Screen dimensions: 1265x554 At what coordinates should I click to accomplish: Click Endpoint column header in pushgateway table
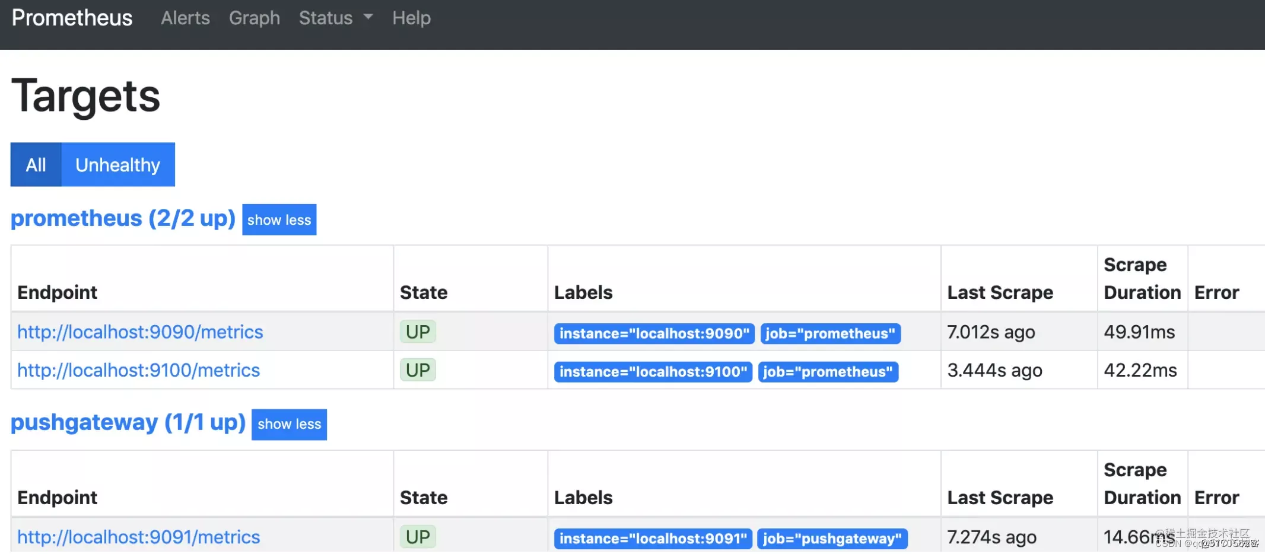tap(57, 498)
